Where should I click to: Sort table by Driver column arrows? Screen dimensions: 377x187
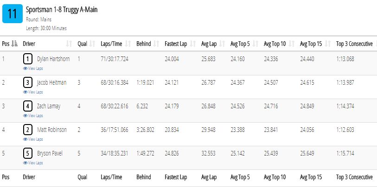69,44
